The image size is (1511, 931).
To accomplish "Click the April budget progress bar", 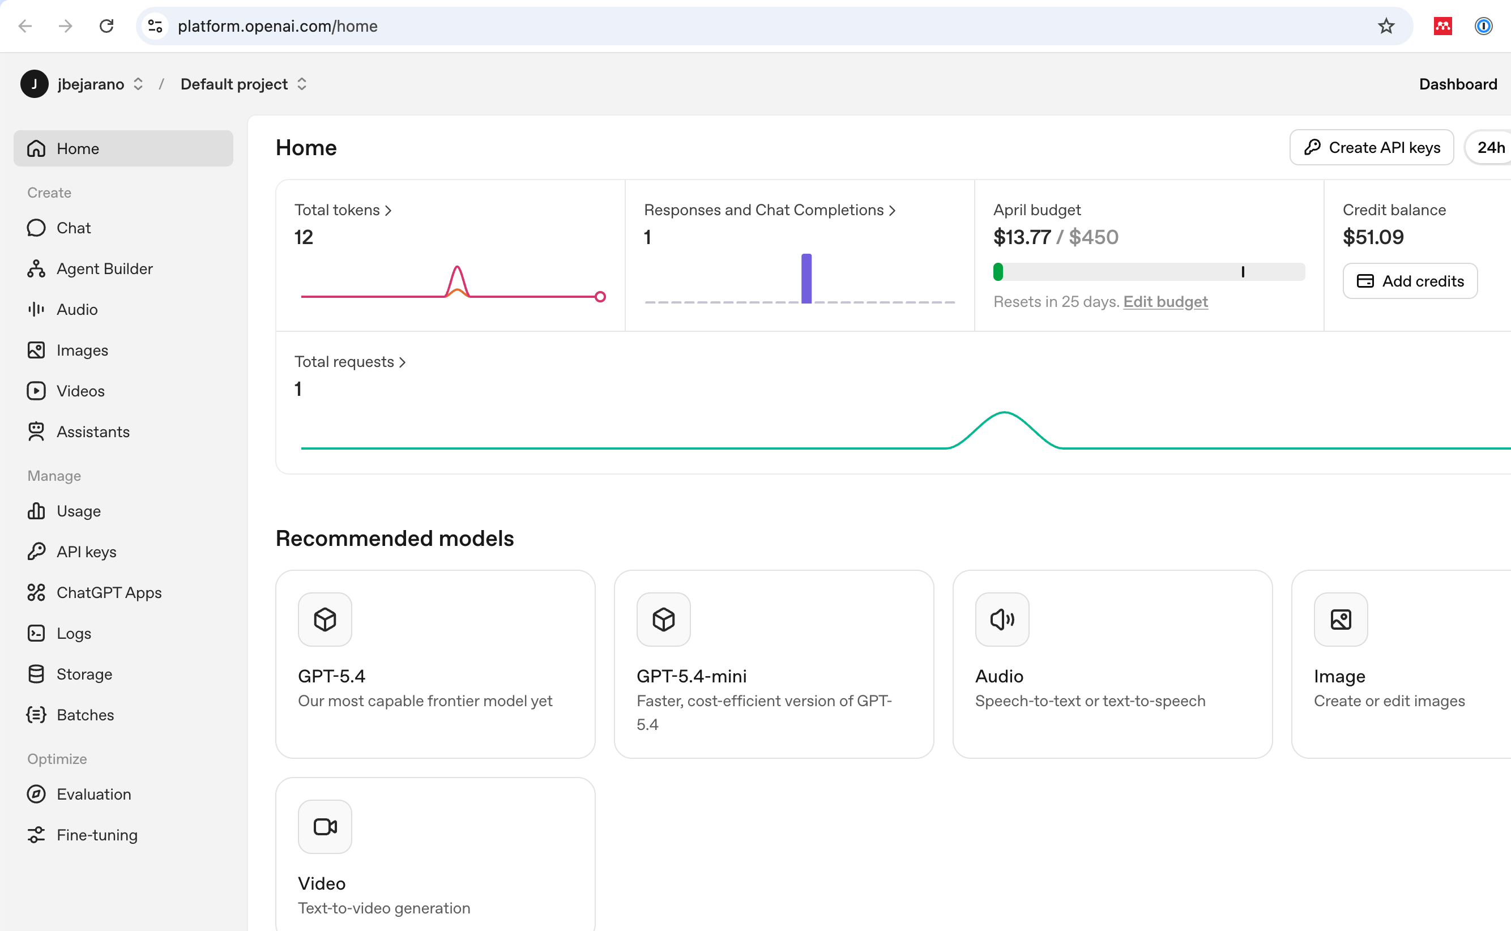I will (x=1149, y=272).
